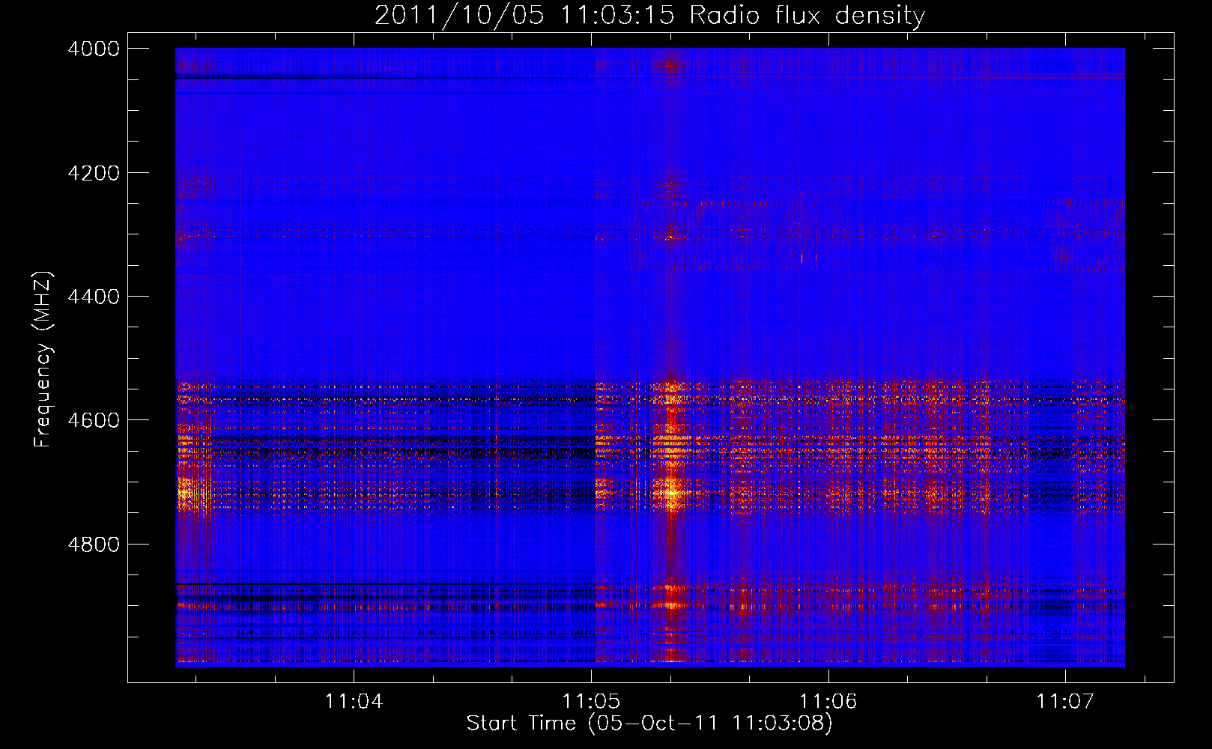
Task: Click the plot title '2011/10/05 11:03:15 Radio flux density'
Action: [649, 15]
